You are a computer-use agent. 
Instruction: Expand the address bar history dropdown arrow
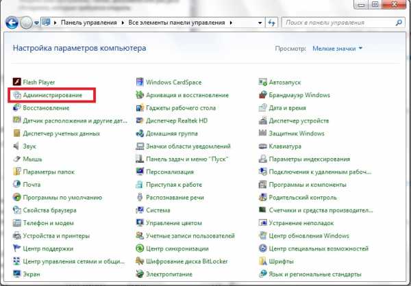tap(260, 23)
